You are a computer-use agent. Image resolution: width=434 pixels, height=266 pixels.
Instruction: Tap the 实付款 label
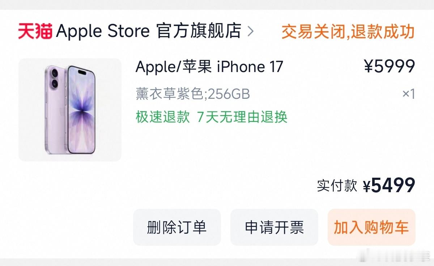pyautogui.click(x=337, y=186)
